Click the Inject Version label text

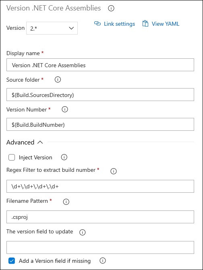pyautogui.click(x=35, y=157)
